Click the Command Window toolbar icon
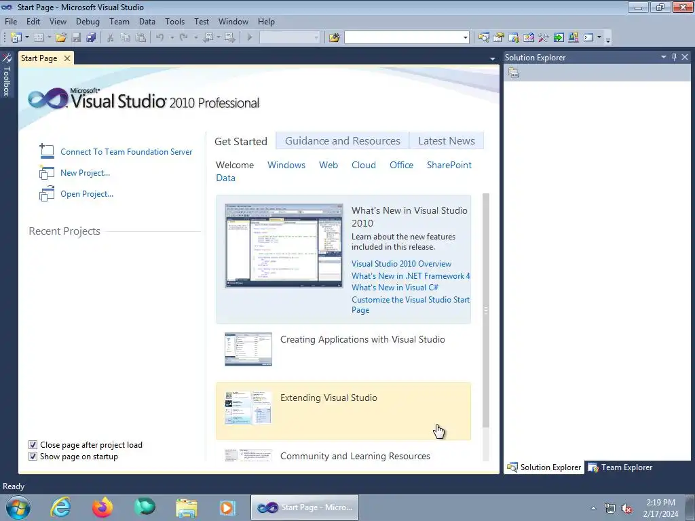 (x=588, y=38)
